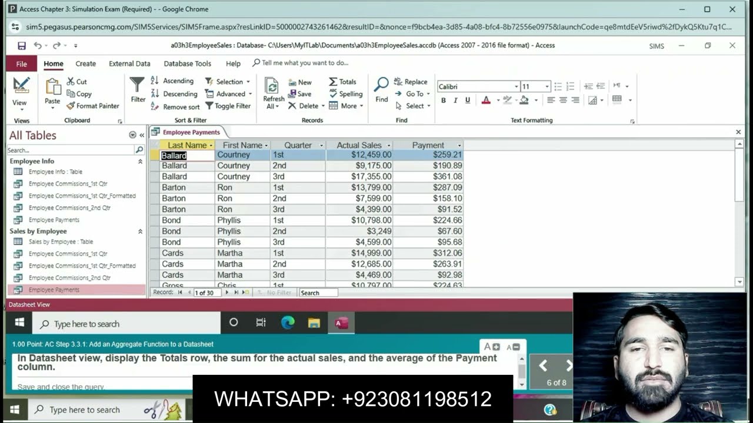Open the Last Name column filter arrow
The width and height of the screenshot is (753, 423).
coord(211,146)
